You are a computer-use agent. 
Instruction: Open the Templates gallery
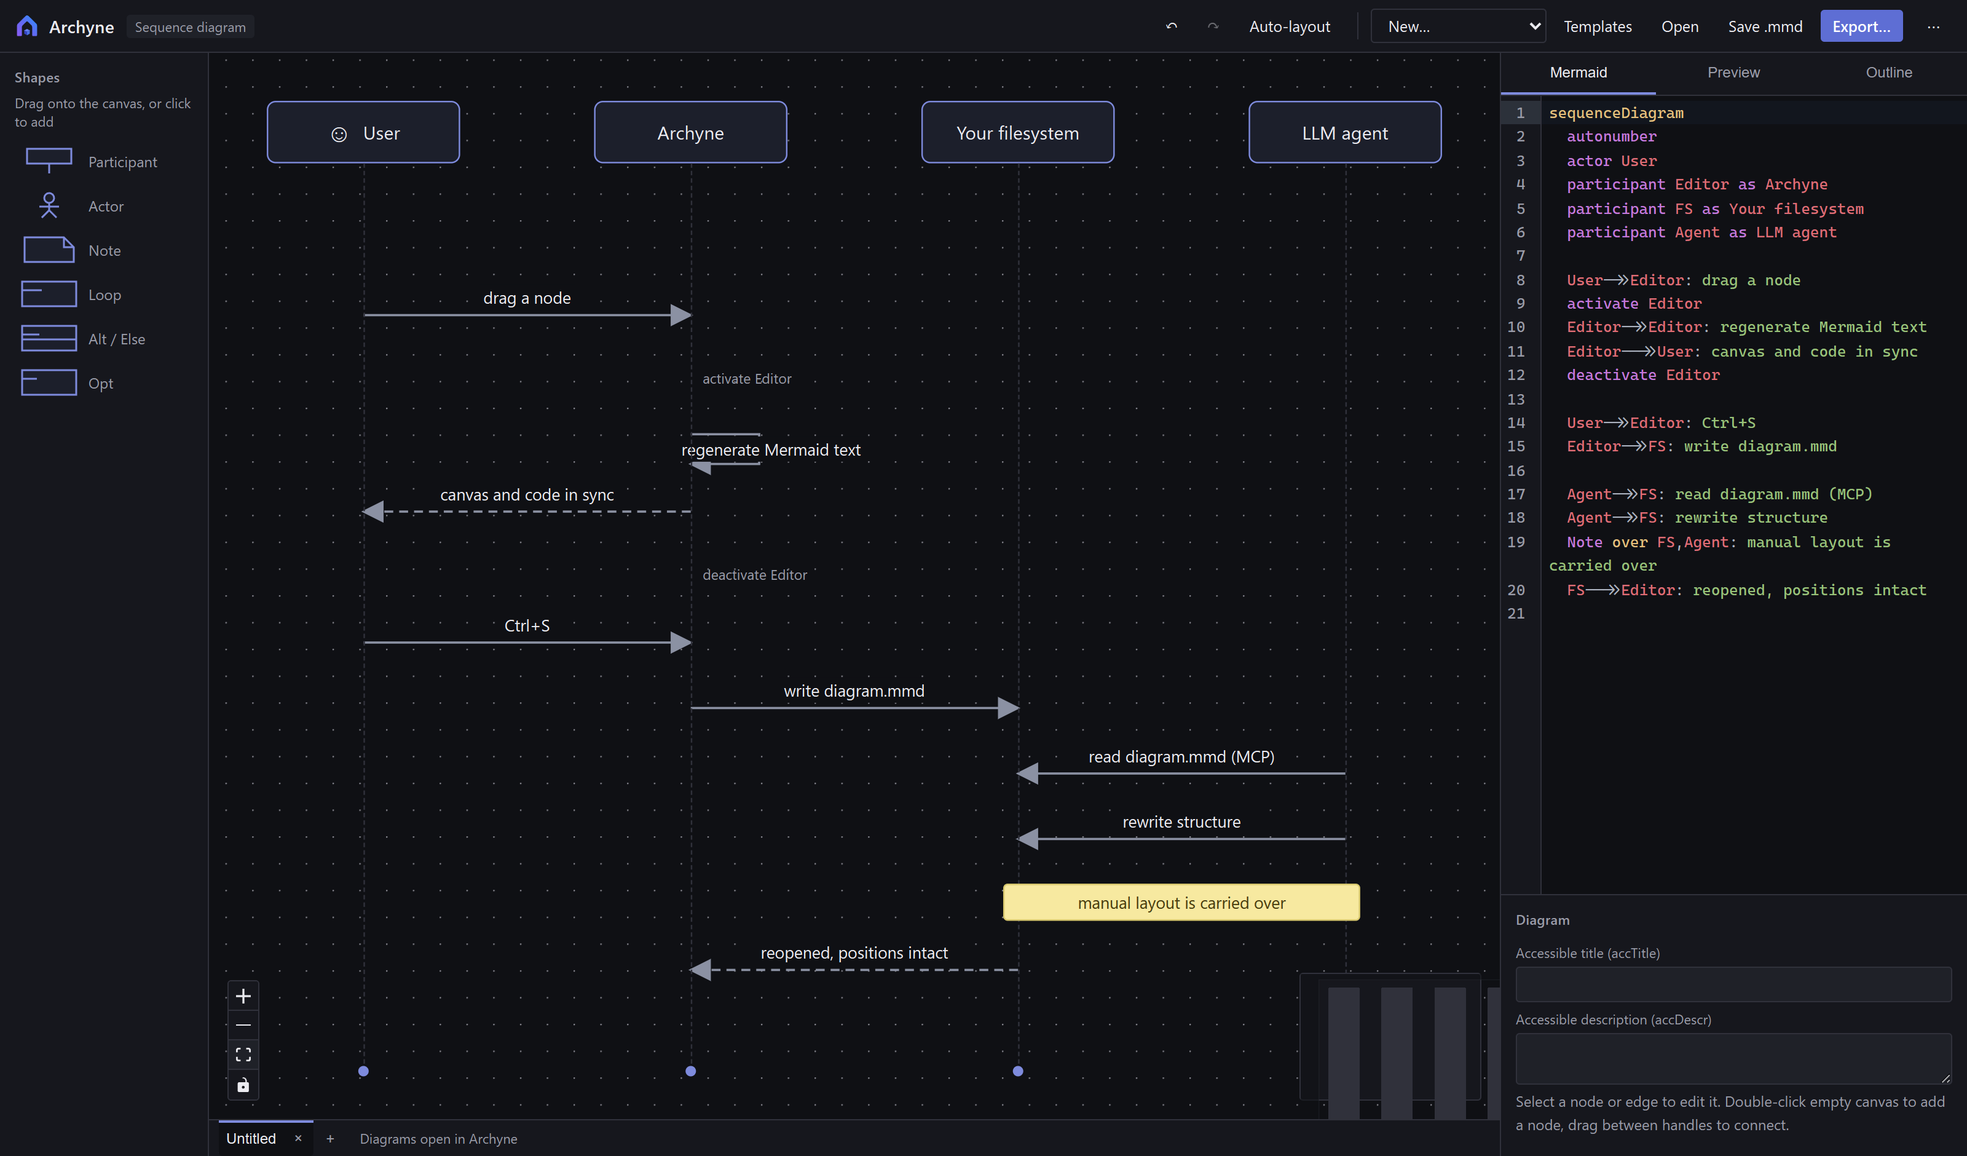[x=1597, y=26]
